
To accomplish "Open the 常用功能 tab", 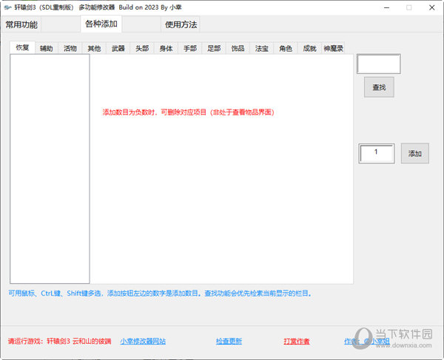I will [21, 24].
